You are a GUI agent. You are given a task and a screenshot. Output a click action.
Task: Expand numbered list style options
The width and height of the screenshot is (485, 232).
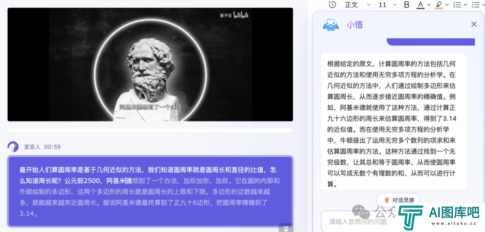(x=466, y=4)
